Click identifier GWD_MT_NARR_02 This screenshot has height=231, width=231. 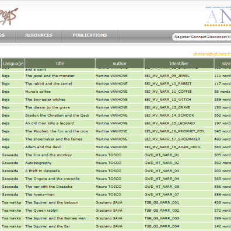162,163
